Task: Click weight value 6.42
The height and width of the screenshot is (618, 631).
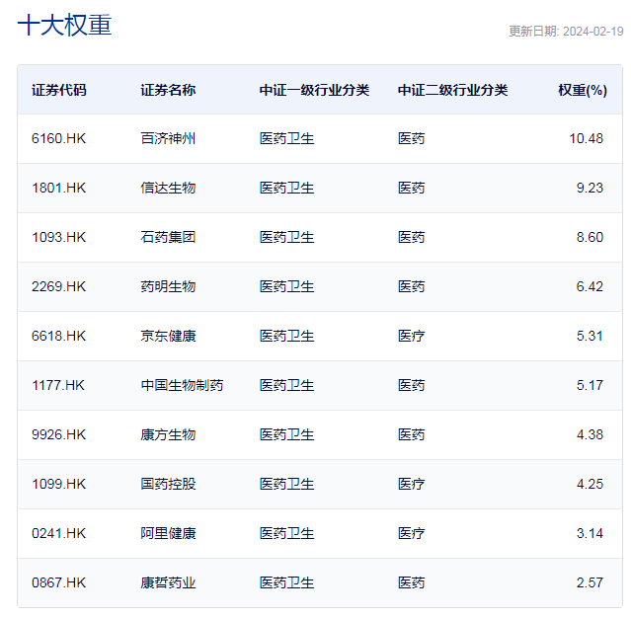Action: point(590,287)
